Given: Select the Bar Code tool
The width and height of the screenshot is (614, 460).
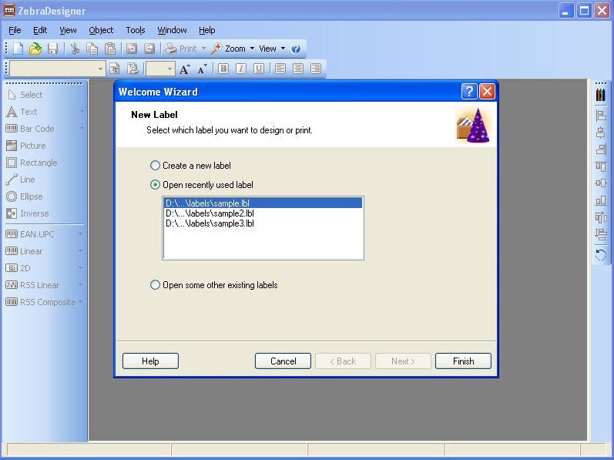Looking at the screenshot, I should point(30,129).
